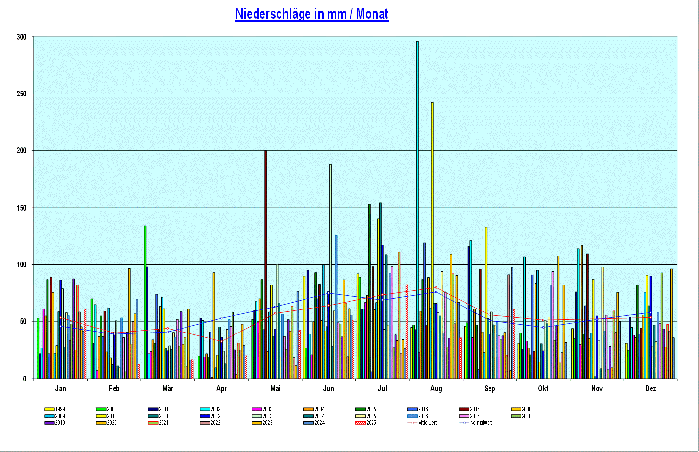Click the 'Niederschläge in mm / Monat' title link
The width and height of the screenshot is (699, 452).
click(x=312, y=14)
